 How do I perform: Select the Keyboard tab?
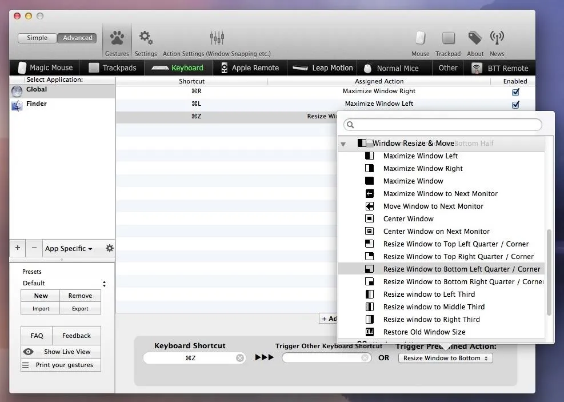[178, 67]
